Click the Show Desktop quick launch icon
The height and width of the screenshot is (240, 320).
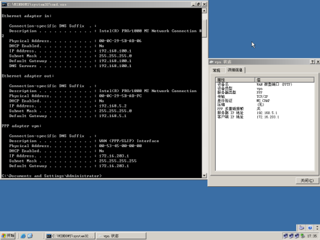pyautogui.click(x=30, y=236)
